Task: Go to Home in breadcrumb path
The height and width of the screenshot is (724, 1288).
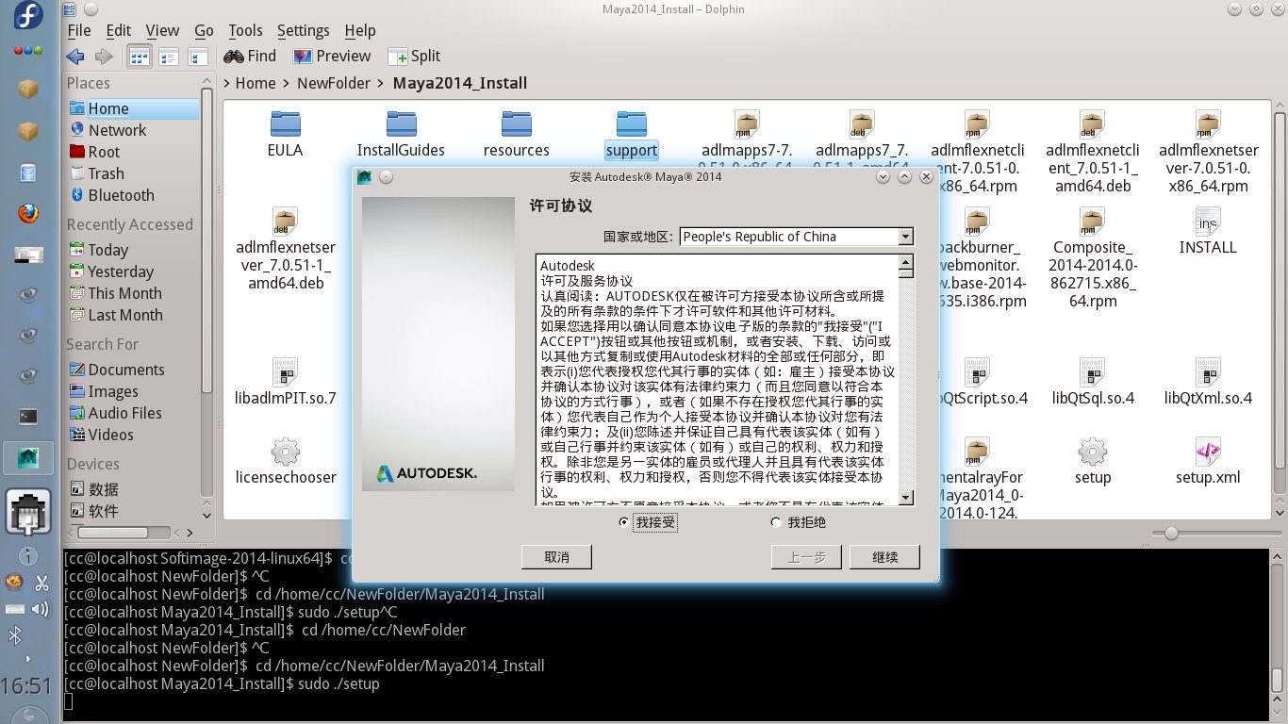Action: tap(256, 83)
